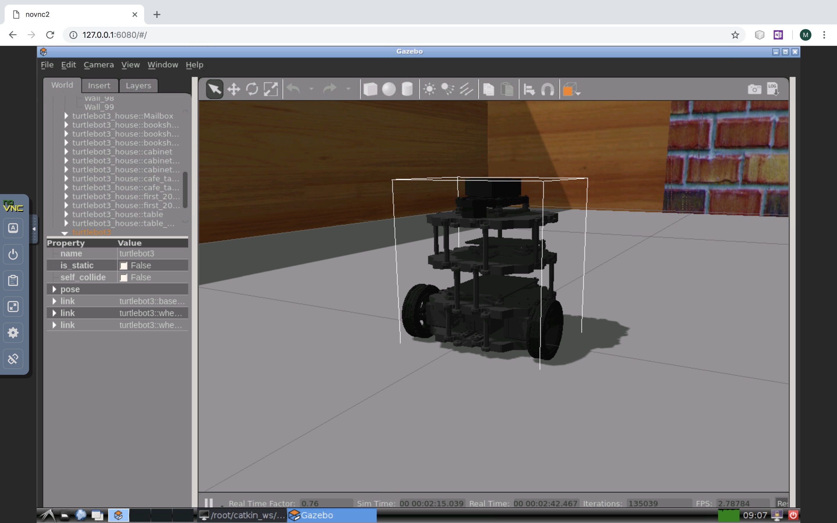
Task: Toggle the self_collide checkbox
Action: pos(124,277)
